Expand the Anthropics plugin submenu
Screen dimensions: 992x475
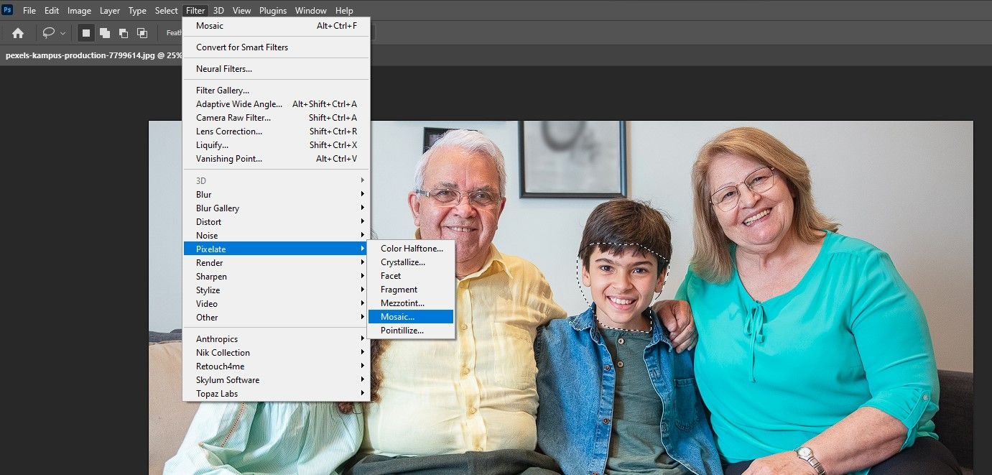click(277, 339)
